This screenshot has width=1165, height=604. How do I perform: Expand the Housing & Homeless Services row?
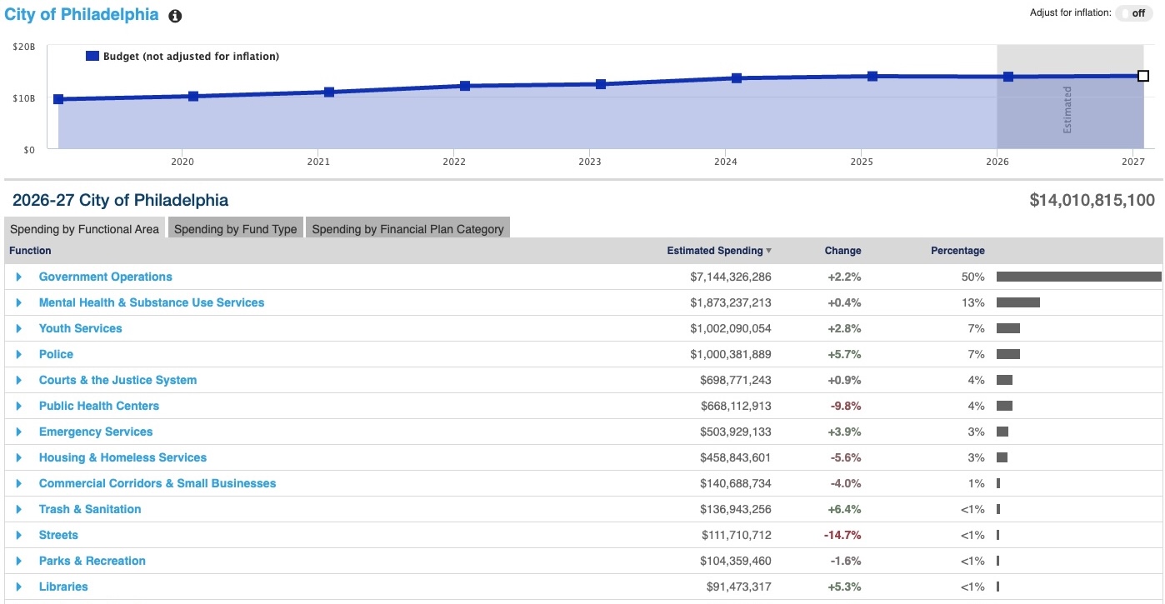tap(19, 457)
